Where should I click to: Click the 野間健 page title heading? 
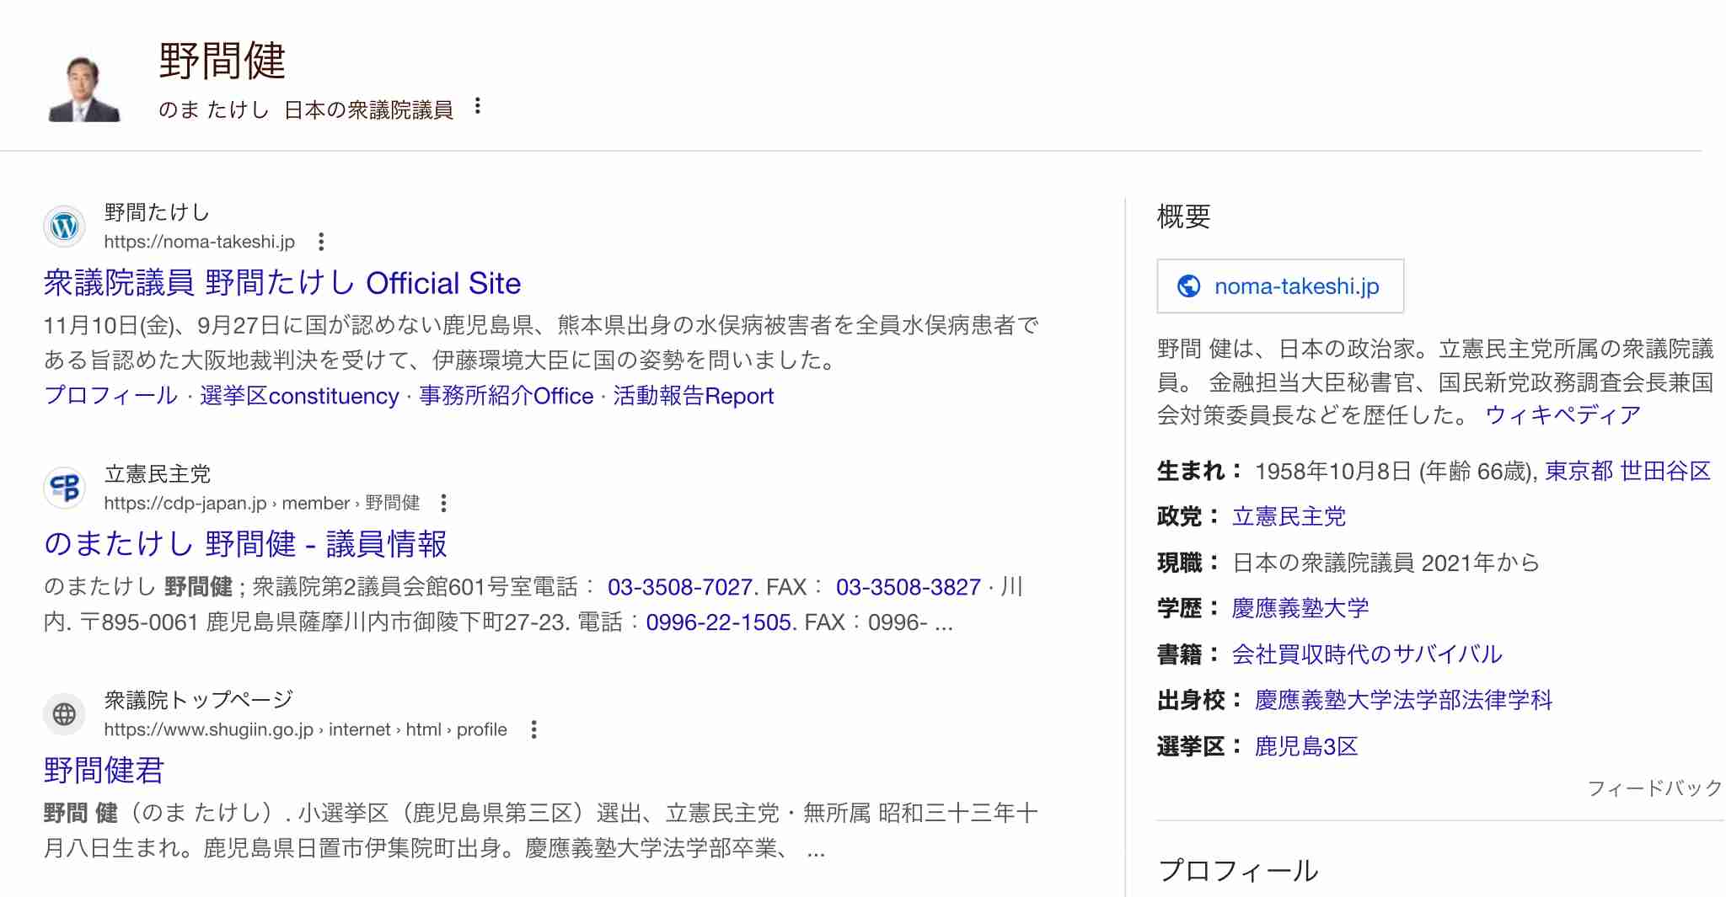(x=222, y=61)
